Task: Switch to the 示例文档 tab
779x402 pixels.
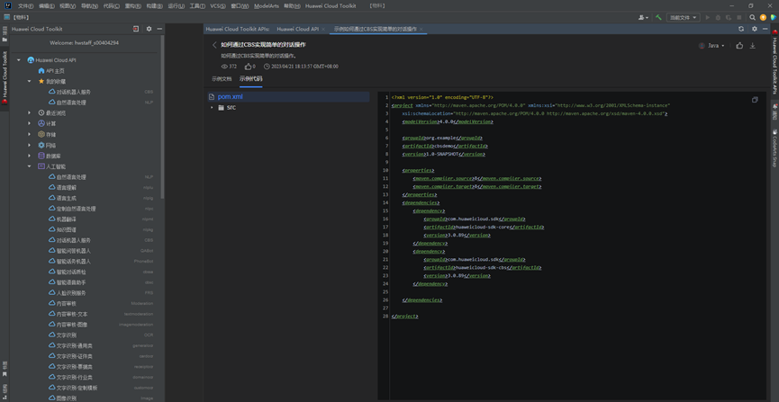Action: pos(222,79)
